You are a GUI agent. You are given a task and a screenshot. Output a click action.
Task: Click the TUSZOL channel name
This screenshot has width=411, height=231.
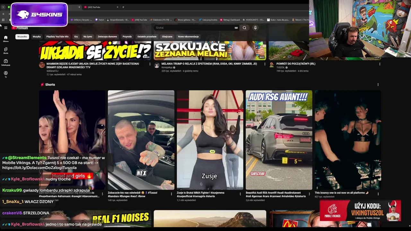tap(281, 67)
